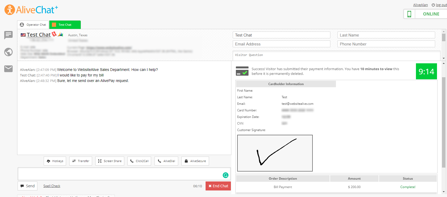Screen dimensions: 447x197
Task: Click the Phone Number field
Action: pos(386,44)
